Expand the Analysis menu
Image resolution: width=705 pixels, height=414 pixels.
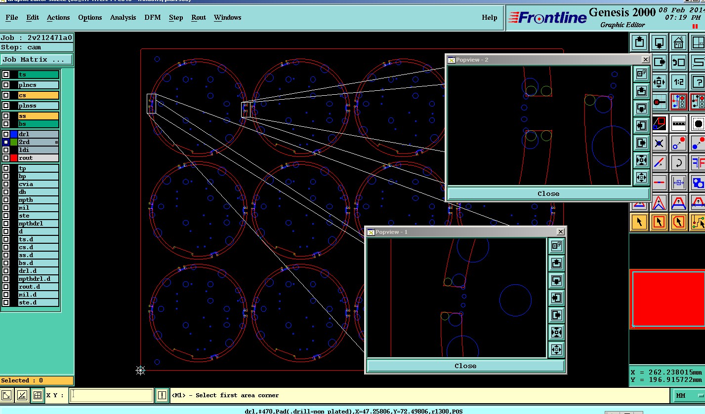[x=123, y=17]
